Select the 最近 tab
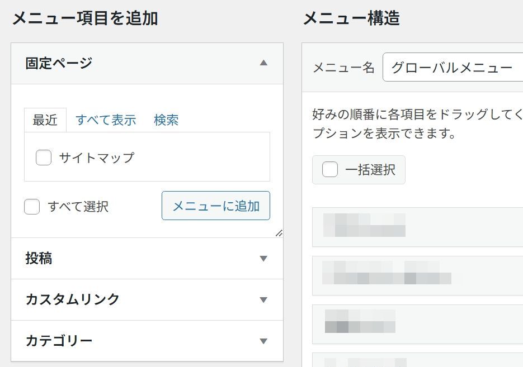Viewport: 523px width, 367px height. (45, 120)
